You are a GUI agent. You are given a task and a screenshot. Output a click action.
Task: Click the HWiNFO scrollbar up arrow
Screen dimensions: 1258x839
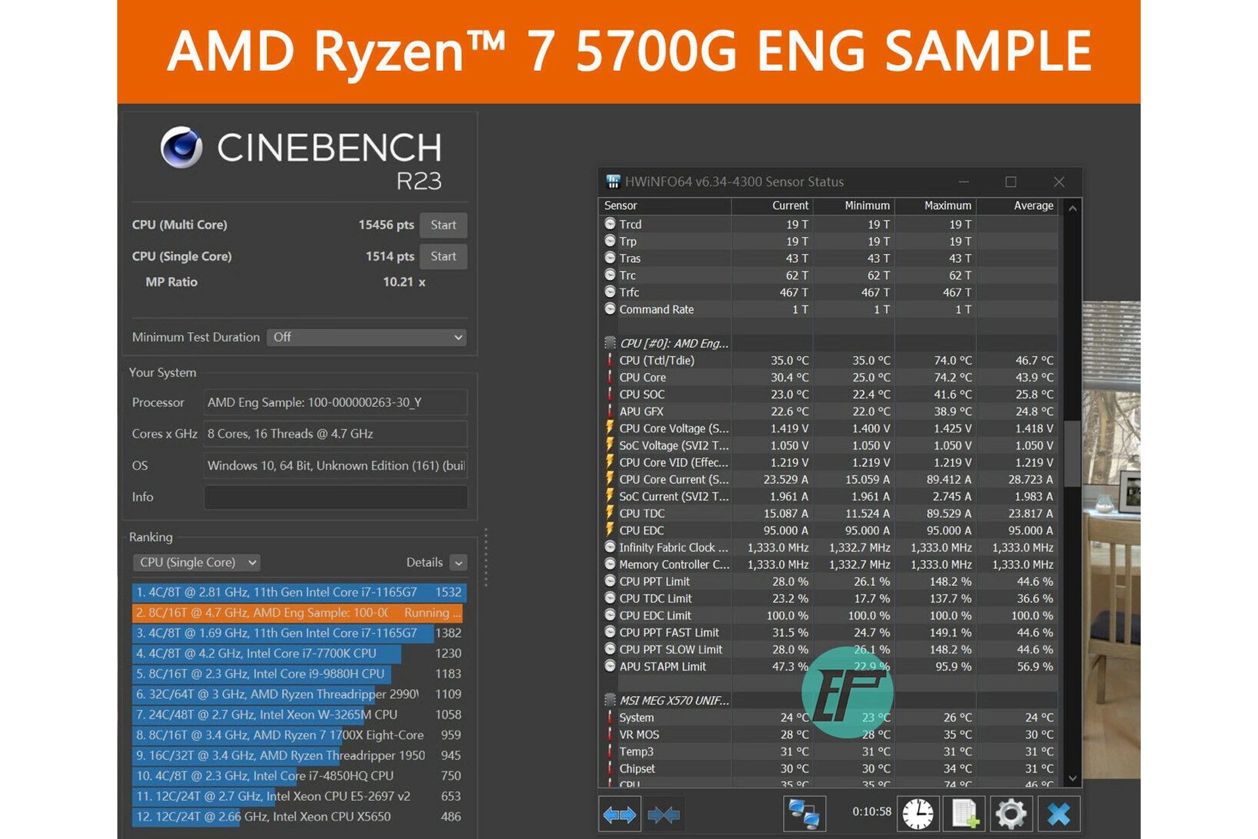[x=1073, y=209]
